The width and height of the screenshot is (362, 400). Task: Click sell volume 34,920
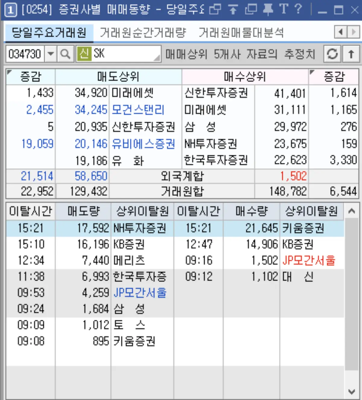(x=91, y=93)
